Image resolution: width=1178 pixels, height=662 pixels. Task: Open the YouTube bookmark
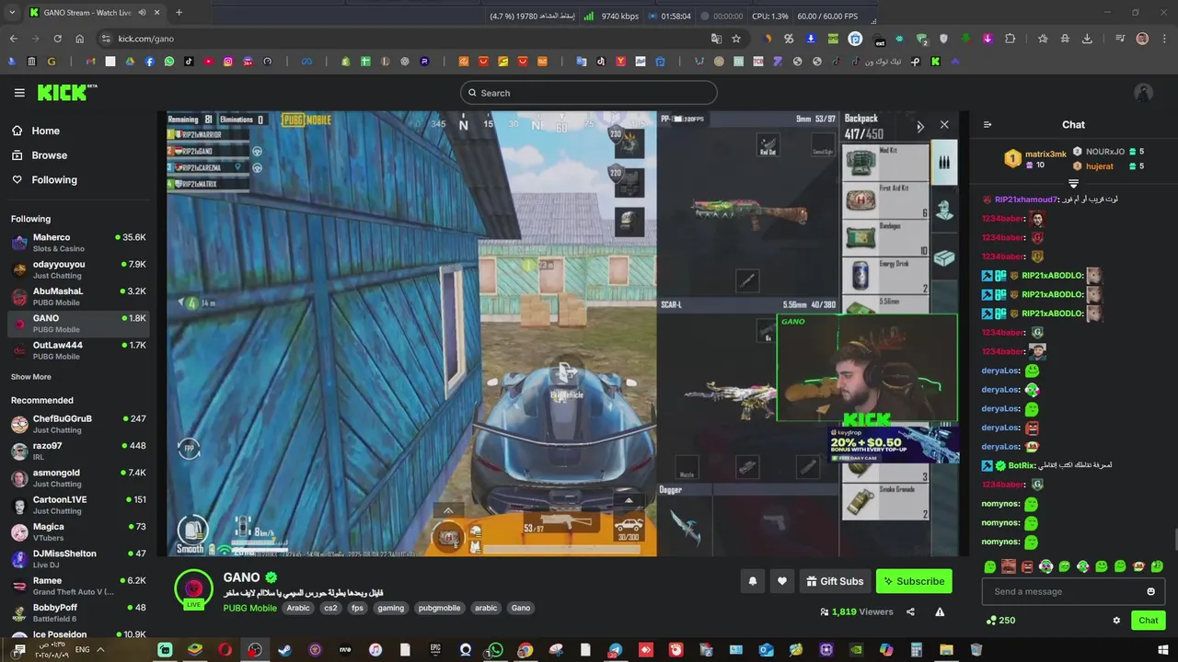[x=209, y=62]
